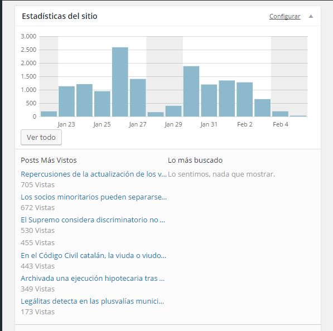
Task: Click the chart bar above Jan 27
Action: (138, 98)
